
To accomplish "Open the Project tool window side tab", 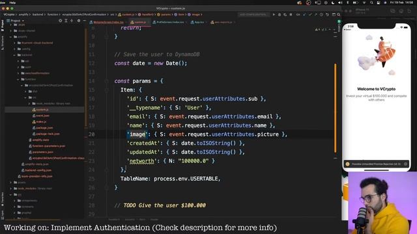I will [x=3, y=26].
